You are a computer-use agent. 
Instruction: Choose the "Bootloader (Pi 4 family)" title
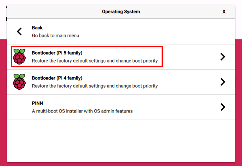[57, 78]
